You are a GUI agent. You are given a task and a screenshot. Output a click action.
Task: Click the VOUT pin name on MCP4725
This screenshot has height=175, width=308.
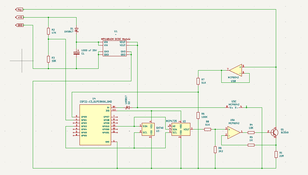pyautogui.click(x=186, y=129)
